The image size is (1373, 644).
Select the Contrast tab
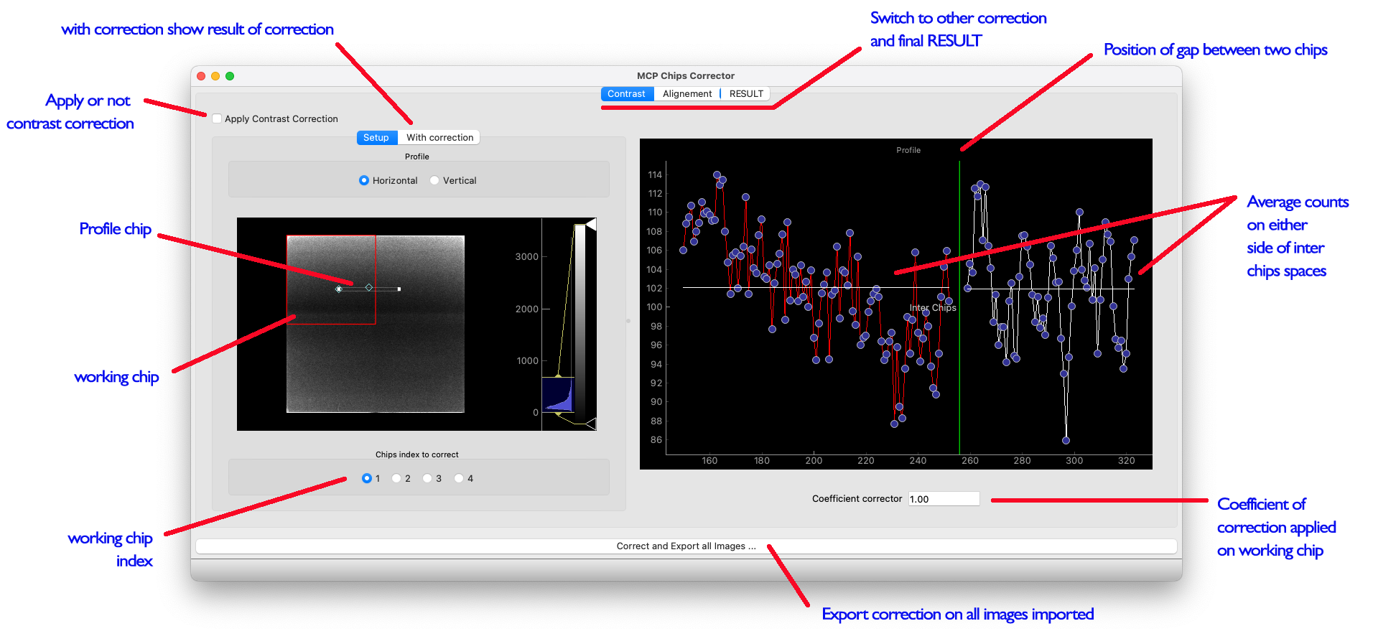coord(626,94)
